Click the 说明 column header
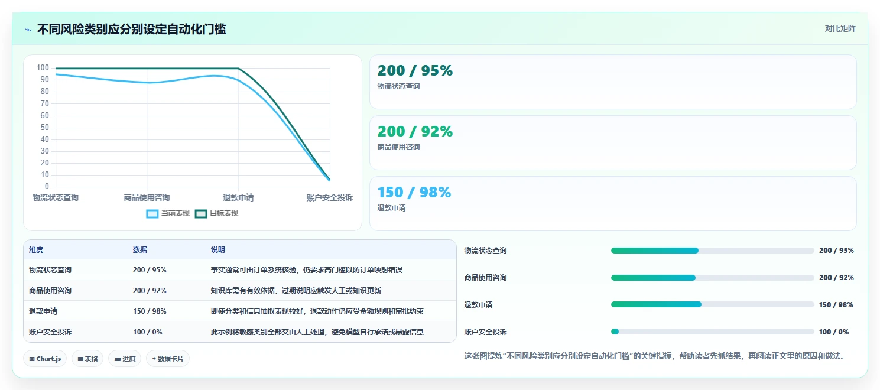Viewport: 880px width, 390px height. [x=218, y=250]
